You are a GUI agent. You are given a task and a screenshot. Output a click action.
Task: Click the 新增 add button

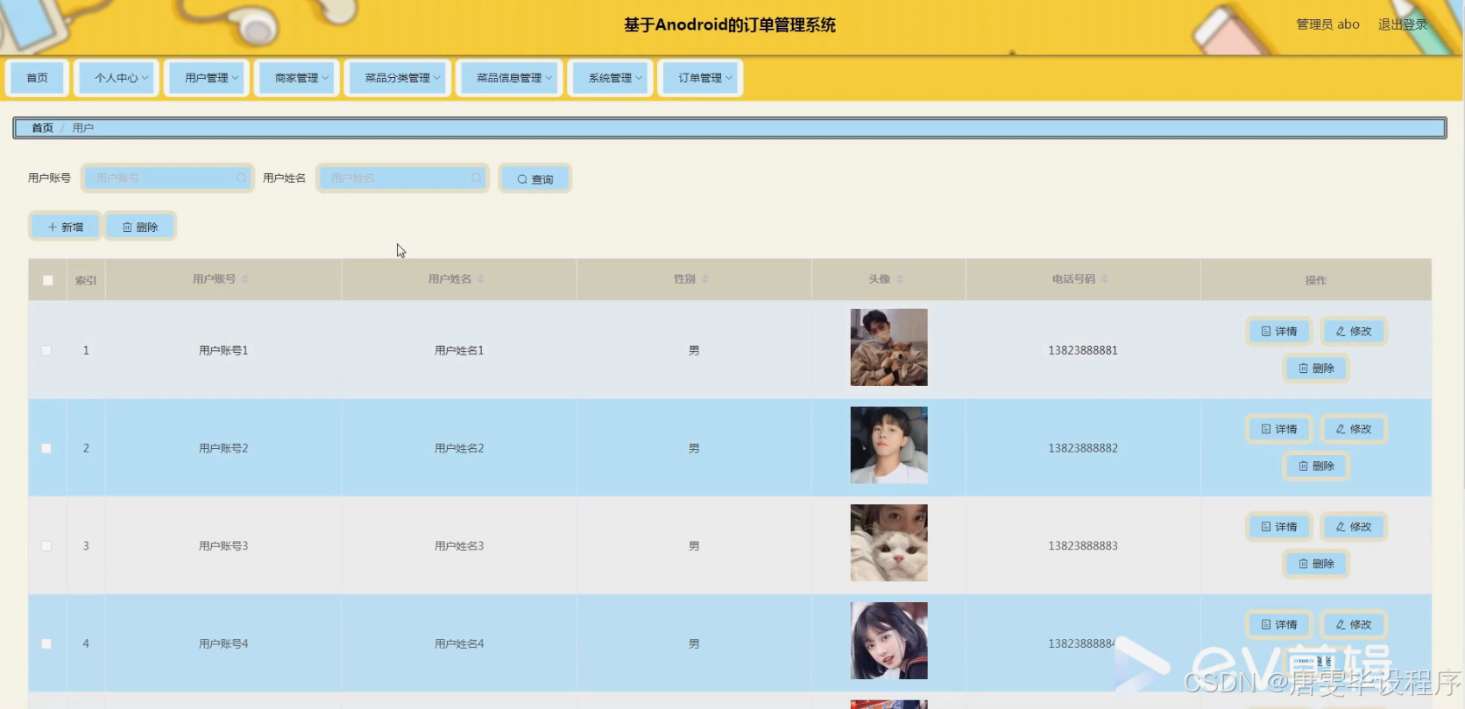(x=65, y=227)
